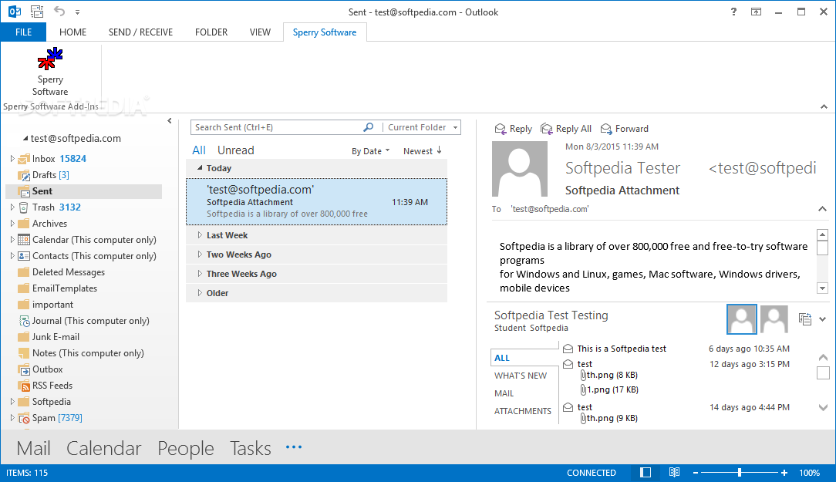Click the Reply All icon
The height and width of the screenshot is (482, 836).
click(x=547, y=129)
